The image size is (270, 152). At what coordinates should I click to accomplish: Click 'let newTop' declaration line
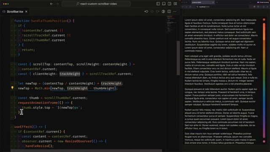71,84
